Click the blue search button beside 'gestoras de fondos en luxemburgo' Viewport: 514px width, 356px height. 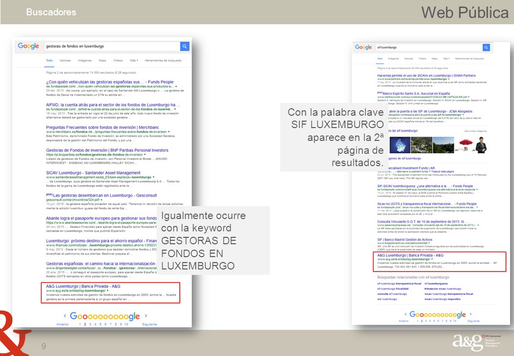[185, 46]
